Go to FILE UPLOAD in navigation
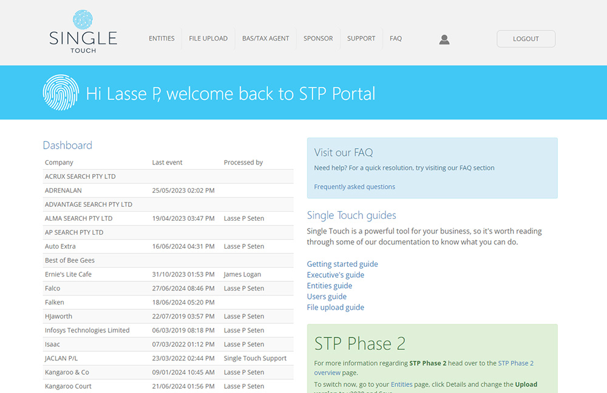 tap(208, 38)
